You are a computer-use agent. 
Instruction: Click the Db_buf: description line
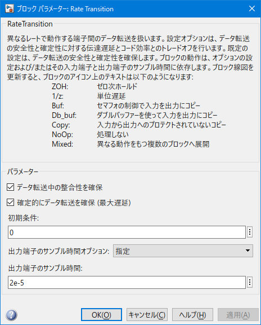click(x=134, y=115)
